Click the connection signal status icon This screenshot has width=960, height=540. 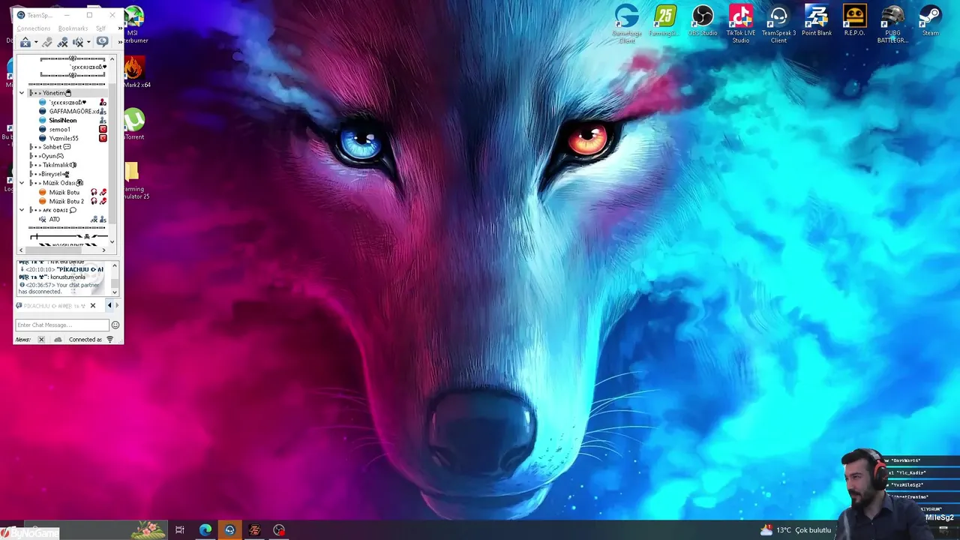pos(109,340)
